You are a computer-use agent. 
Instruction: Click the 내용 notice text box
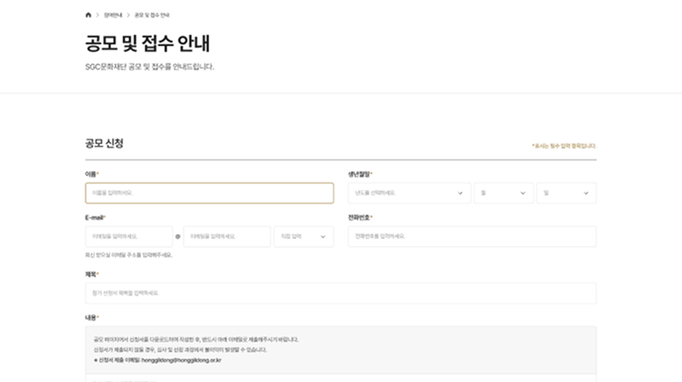pos(340,350)
